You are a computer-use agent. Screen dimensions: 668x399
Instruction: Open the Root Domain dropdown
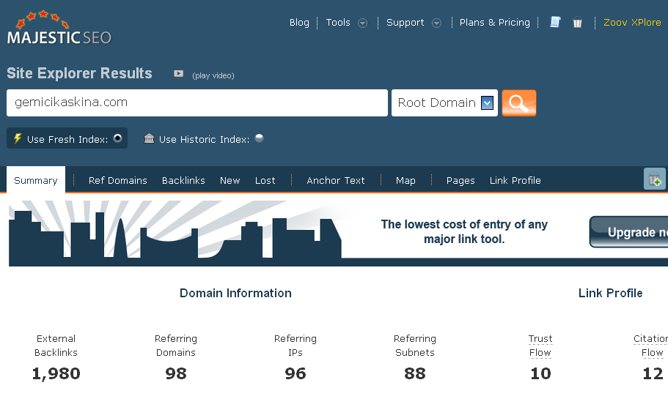pyautogui.click(x=444, y=103)
